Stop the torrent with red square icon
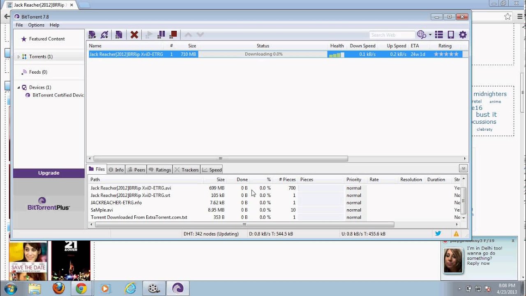526x296 pixels. coord(173,35)
